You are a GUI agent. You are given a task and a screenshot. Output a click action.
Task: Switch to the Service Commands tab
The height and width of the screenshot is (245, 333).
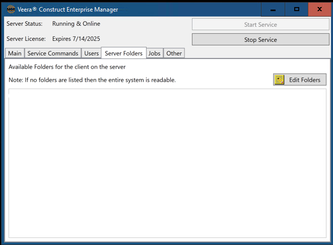(53, 53)
